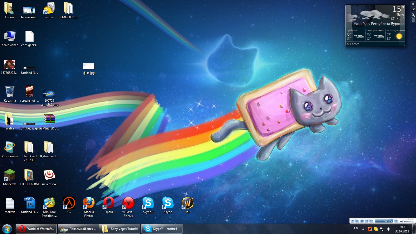The width and height of the screenshot is (416, 234).
Task: Adjust the media gadget Volume slider
Action: pos(407,221)
